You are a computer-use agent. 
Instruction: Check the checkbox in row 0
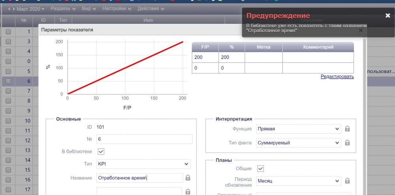[8, 61]
